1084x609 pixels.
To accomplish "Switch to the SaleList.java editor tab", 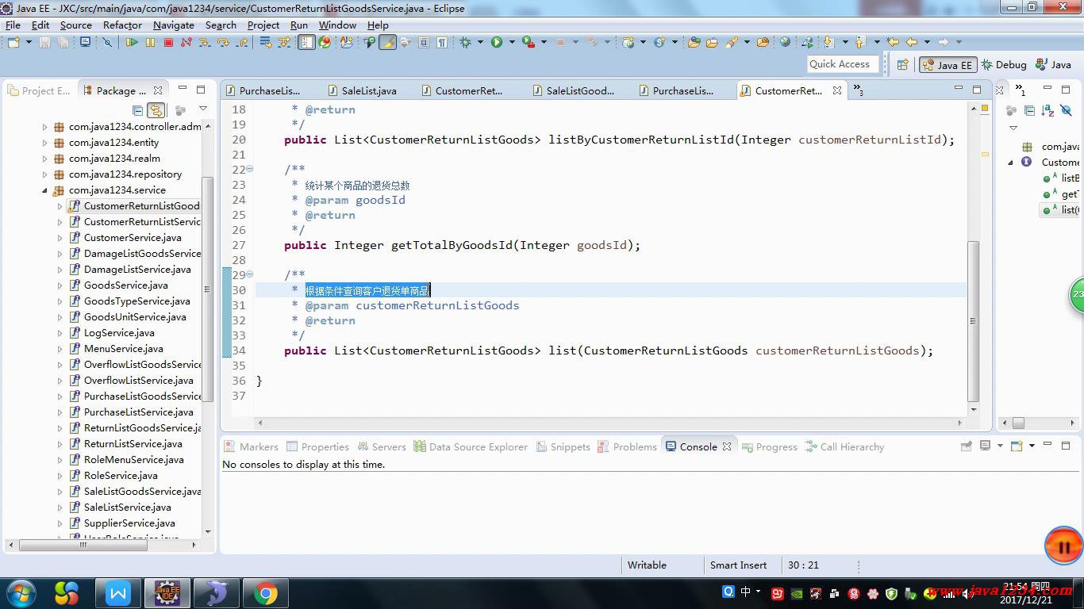I will (362, 90).
